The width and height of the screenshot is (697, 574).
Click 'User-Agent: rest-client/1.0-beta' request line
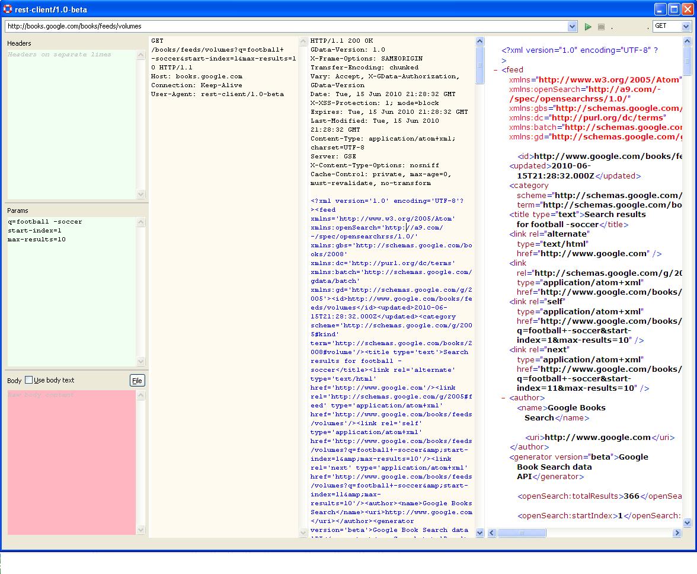point(218,94)
